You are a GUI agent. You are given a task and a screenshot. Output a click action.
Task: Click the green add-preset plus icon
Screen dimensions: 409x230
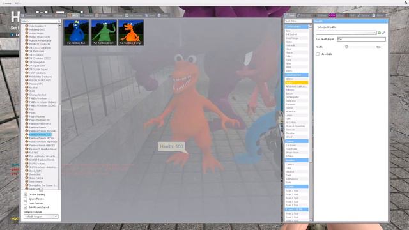(380, 33)
